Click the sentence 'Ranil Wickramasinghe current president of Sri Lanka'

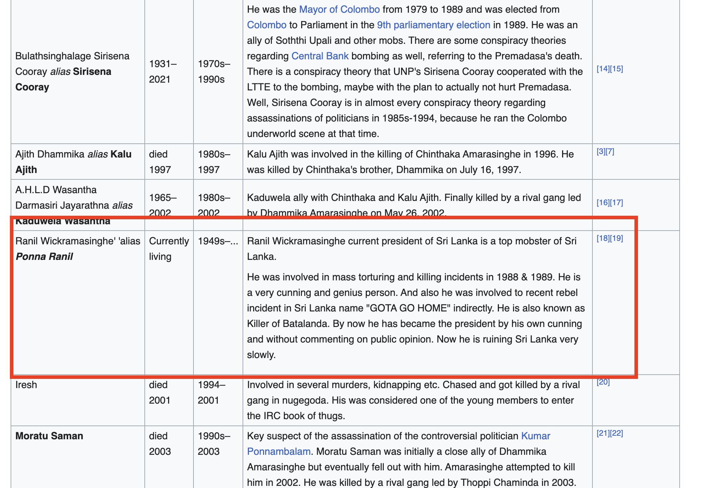tap(412, 249)
